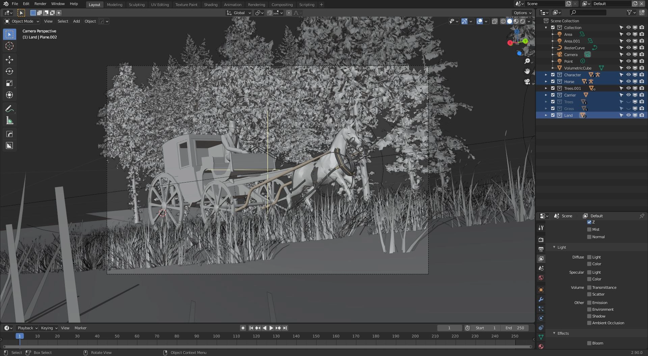Switch to rendered viewport shading
This screenshot has width=648, height=356.
[x=522, y=21]
